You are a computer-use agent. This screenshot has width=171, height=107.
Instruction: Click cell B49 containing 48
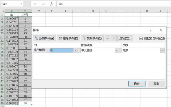coord(25,103)
